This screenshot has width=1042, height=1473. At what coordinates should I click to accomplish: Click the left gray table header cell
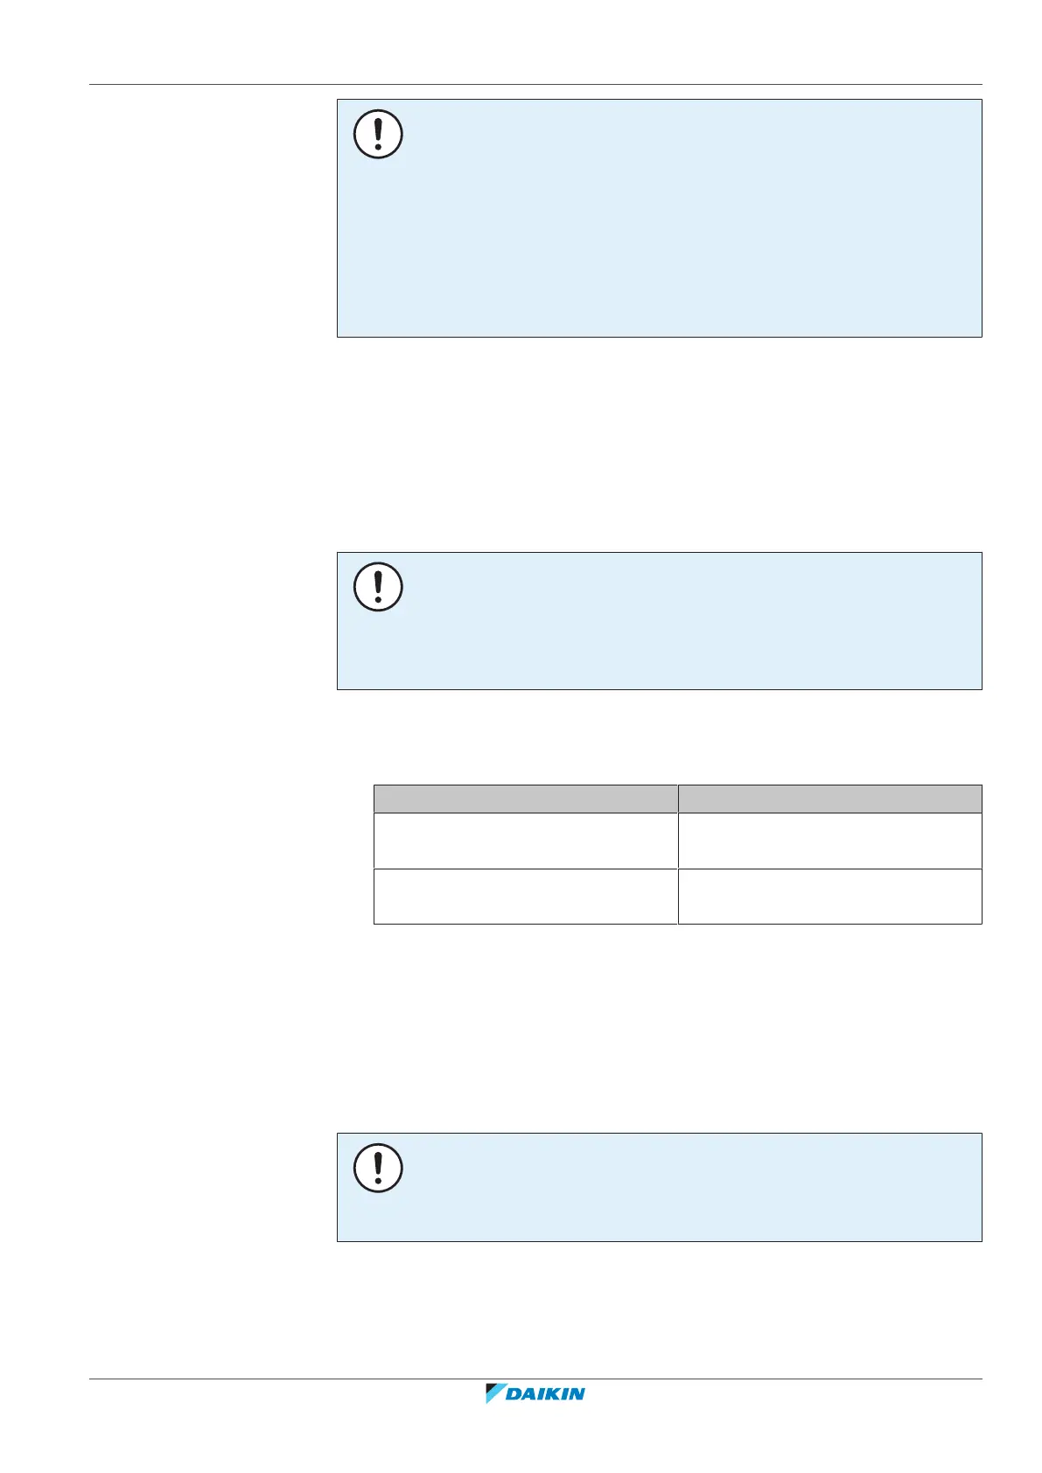click(525, 799)
